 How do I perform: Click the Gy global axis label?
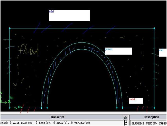11,97
